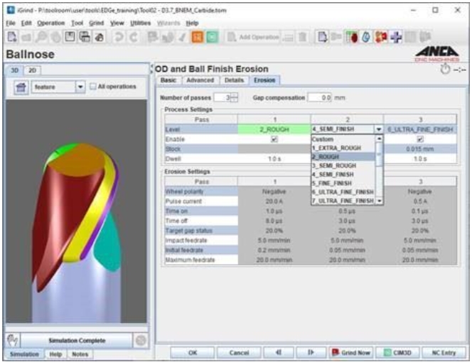The image size is (472, 362).
Task: Click the table with red marker icon
Action: click(351, 37)
